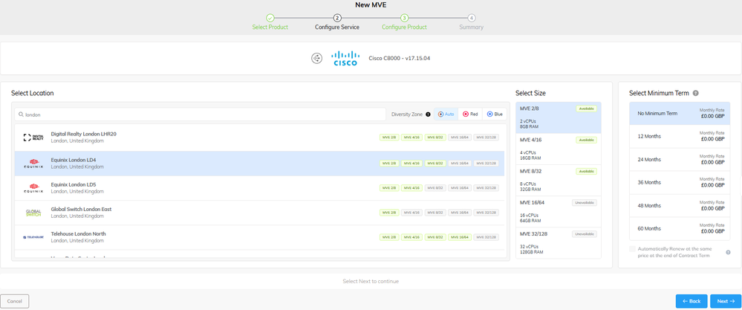The height and width of the screenshot is (310, 742).
Task: Click MVE 2/8 badge on Global Switch row
Action: click(389, 213)
